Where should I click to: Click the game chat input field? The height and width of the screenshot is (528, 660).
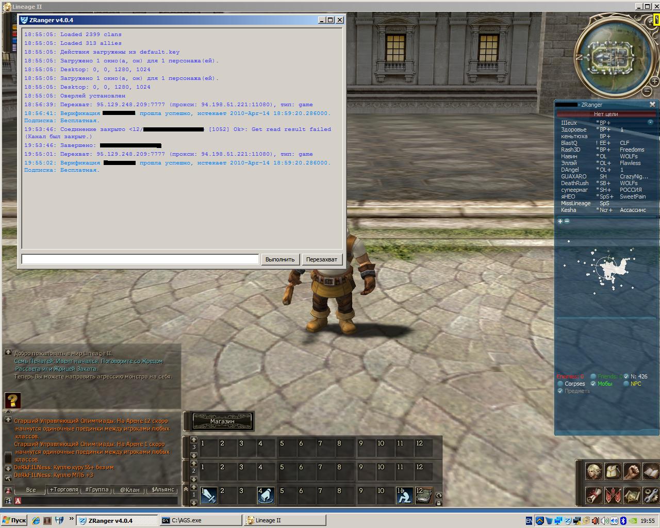point(100,501)
